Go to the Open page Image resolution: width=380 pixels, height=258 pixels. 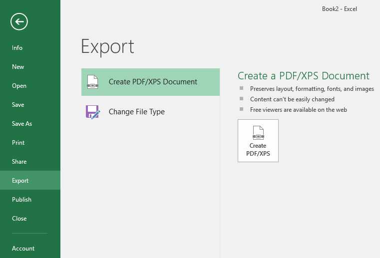click(x=30, y=86)
